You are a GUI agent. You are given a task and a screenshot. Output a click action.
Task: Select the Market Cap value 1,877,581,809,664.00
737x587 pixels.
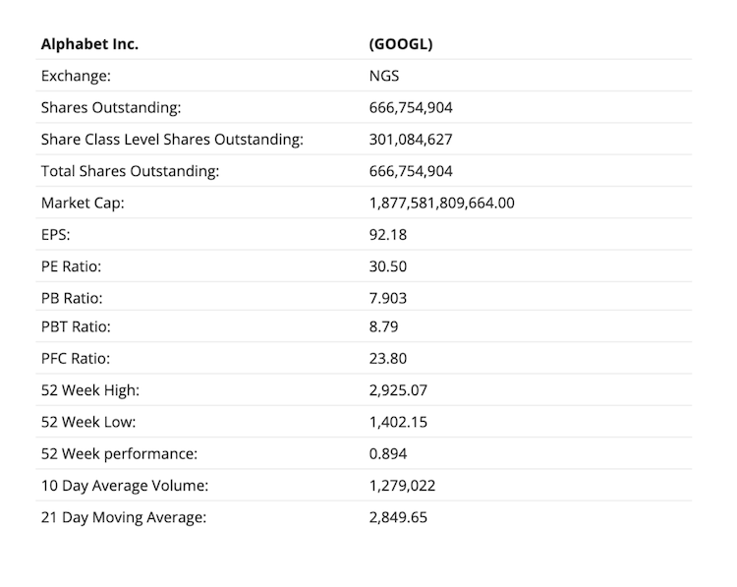click(441, 203)
